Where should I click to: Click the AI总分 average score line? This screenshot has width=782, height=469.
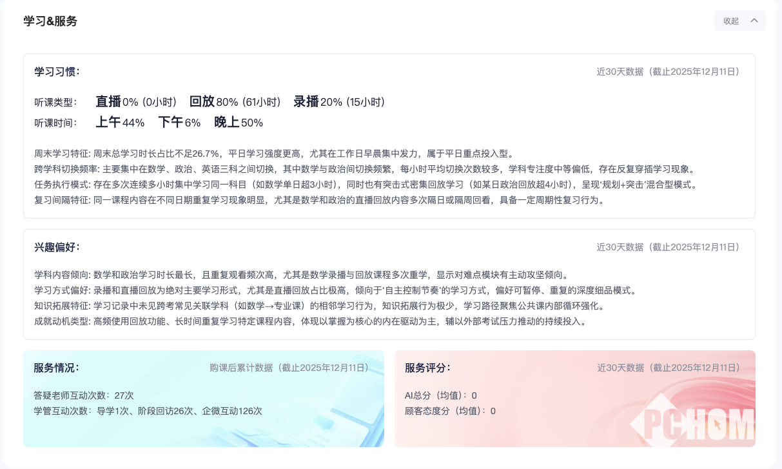(x=441, y=395)
